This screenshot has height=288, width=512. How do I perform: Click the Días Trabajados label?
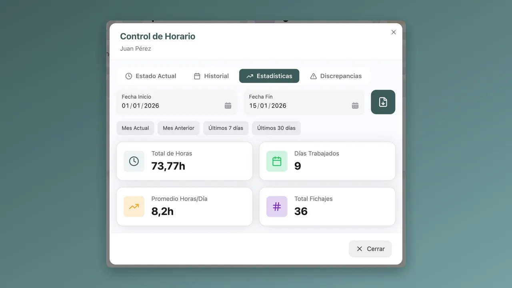[x=317, y=153]
